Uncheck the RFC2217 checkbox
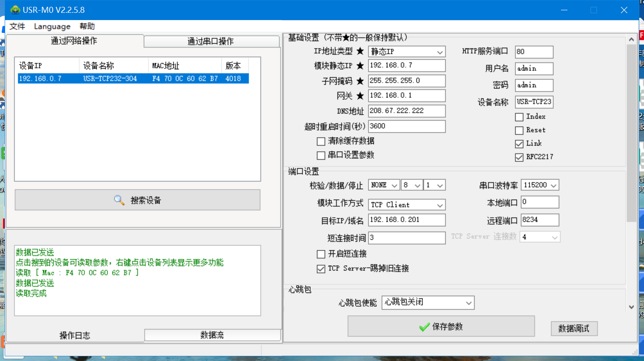This screenshot has width=644, height=361. (519, 157)
